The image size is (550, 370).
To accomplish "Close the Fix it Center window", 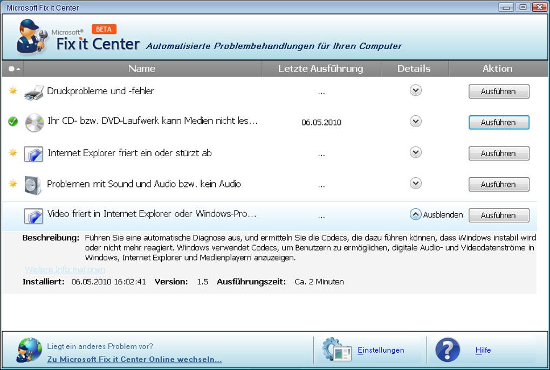I will [539, 8].
